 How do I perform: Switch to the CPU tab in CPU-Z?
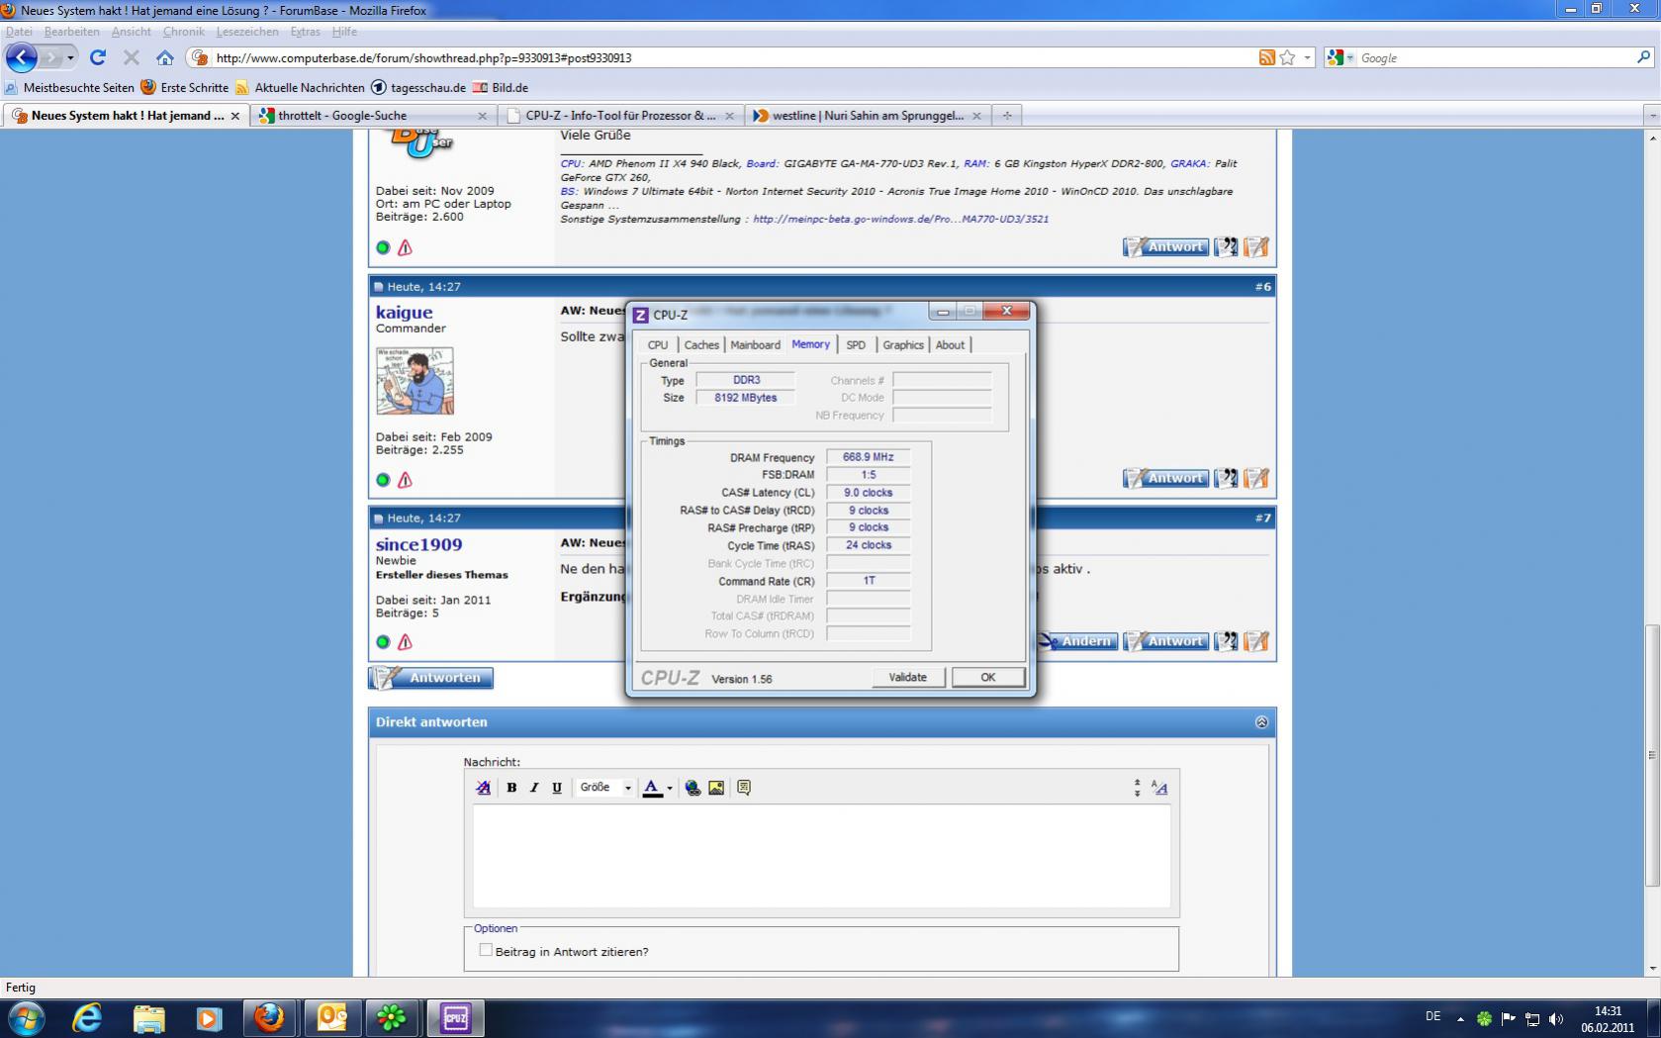(x=658, y=344)
